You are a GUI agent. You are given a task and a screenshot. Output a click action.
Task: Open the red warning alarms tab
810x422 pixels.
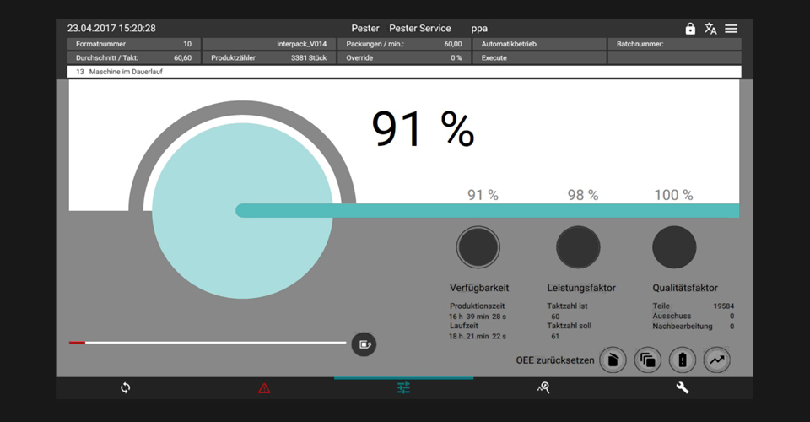pyautogui.click(x=264, y=388)
